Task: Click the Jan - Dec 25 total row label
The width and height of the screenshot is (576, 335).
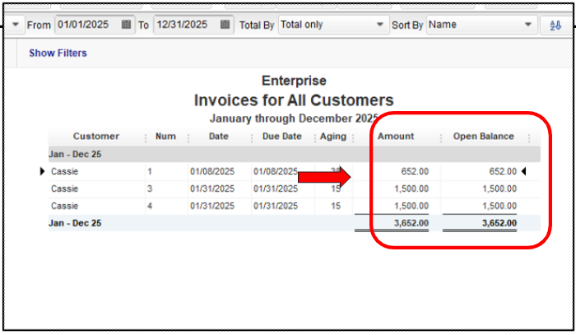Action: point(75,223)
